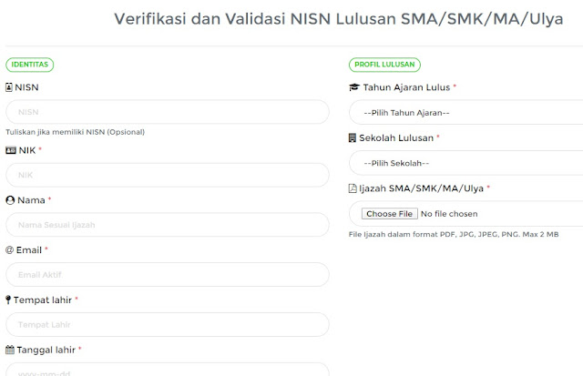Click the NISN card icon
The height and width of the screenshot is (376, 583).
(9, 87)
